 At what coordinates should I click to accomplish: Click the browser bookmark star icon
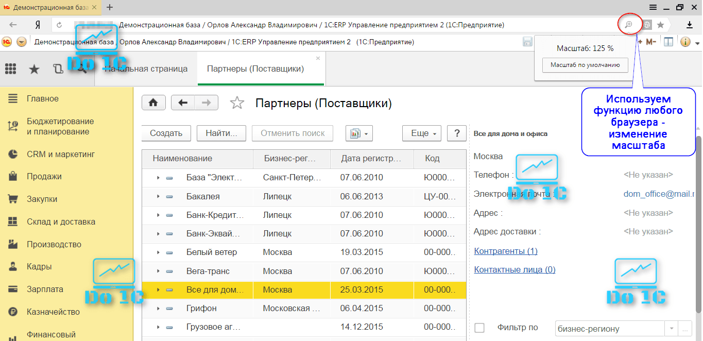pos(660,25)
